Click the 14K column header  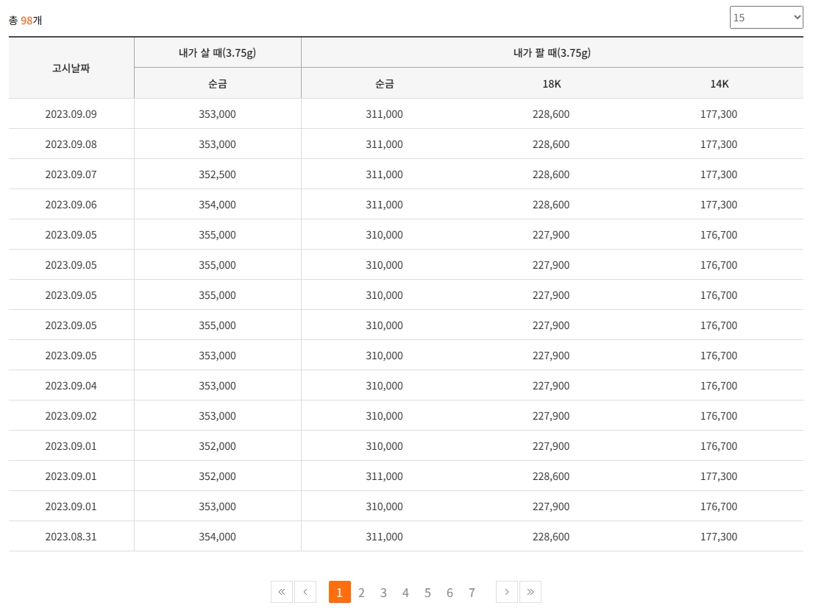point(720,84)
